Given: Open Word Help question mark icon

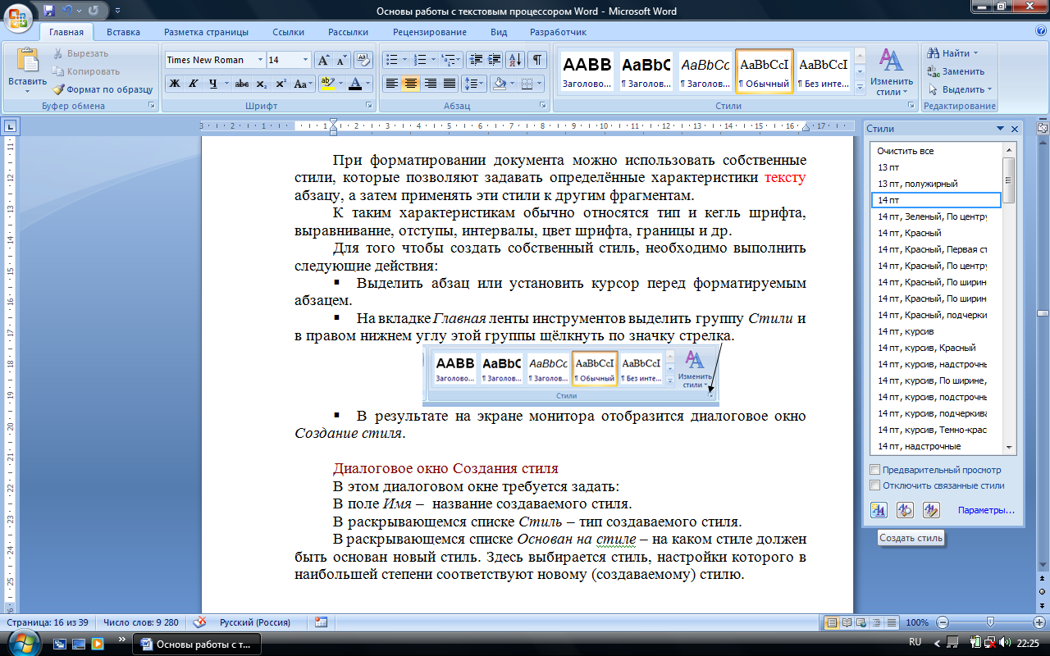Looking at the screenshot, I should [1040, 31].
